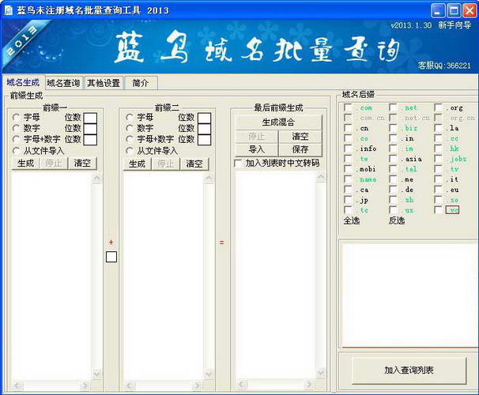Screen dimensions: 479x395
Task: Check the .biz suffix
Action: 393,128
